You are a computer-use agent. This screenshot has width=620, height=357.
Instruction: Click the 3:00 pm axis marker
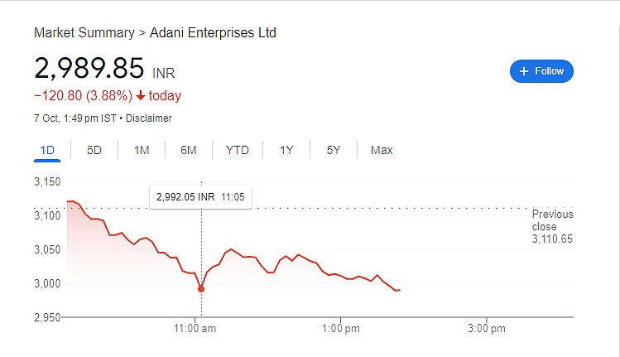(487, 329)
